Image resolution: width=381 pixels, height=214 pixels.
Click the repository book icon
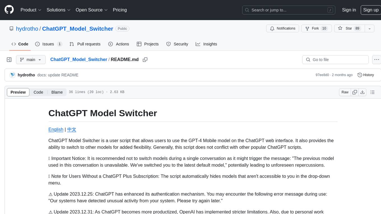(11, 29)
